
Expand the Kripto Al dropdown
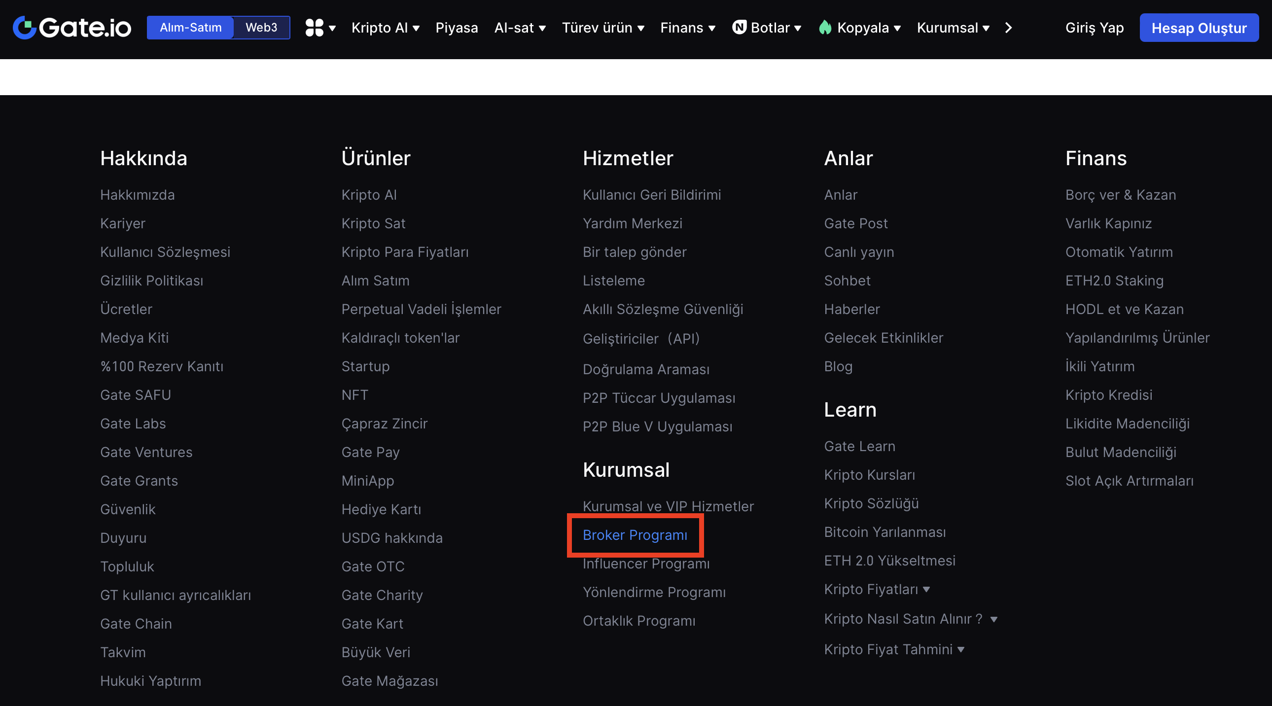tap(385, 28)
